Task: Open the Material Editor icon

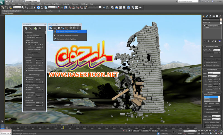Action: (x=129, y=8)
